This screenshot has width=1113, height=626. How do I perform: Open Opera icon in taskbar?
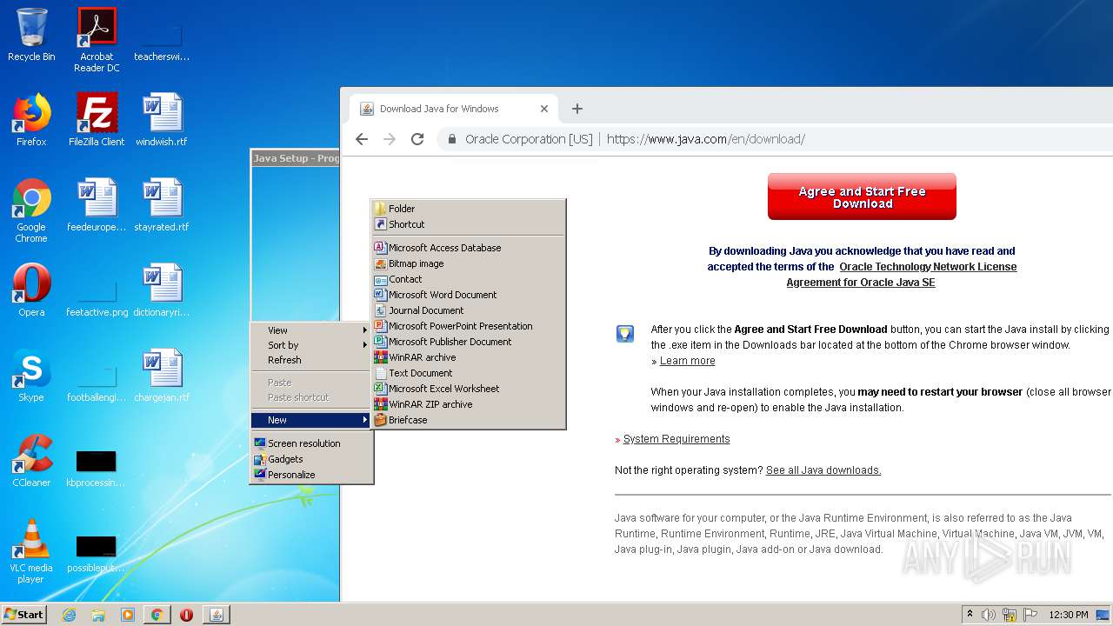pos(186,615)
